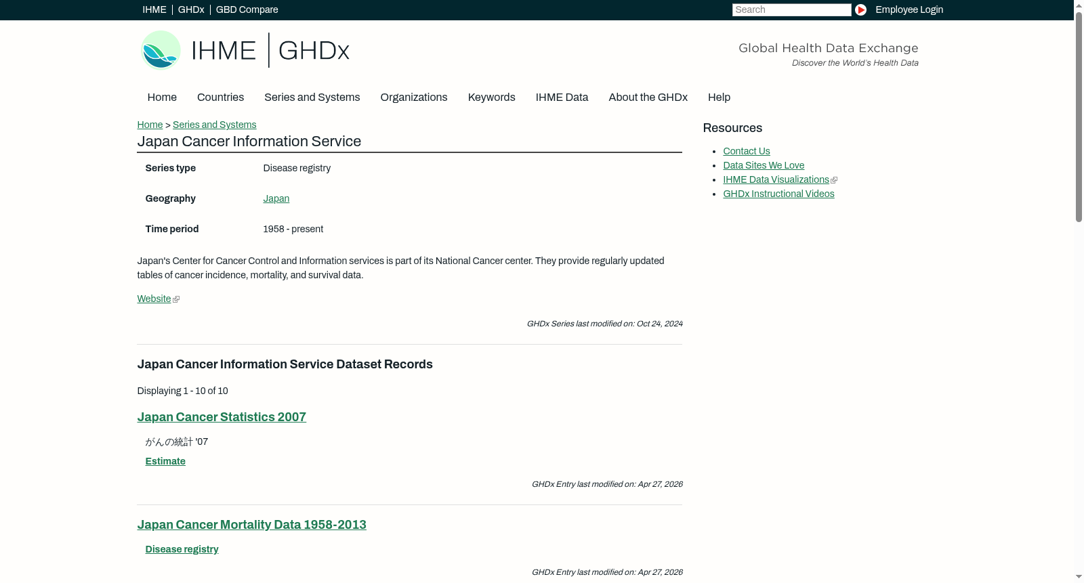
Task: Click in the Search input field
Action: tap(791, 10)
